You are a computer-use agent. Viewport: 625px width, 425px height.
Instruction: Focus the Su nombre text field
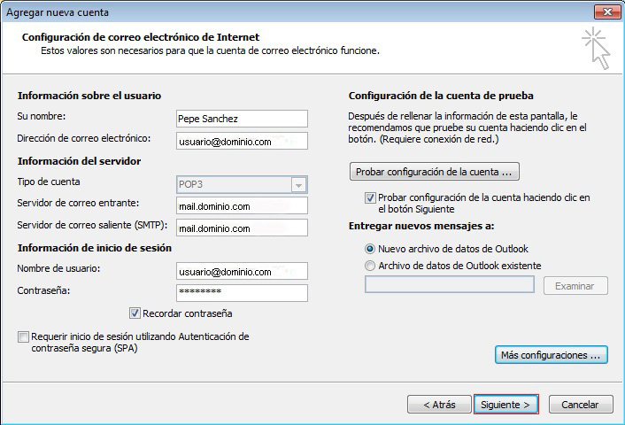[x=242, y=119]
